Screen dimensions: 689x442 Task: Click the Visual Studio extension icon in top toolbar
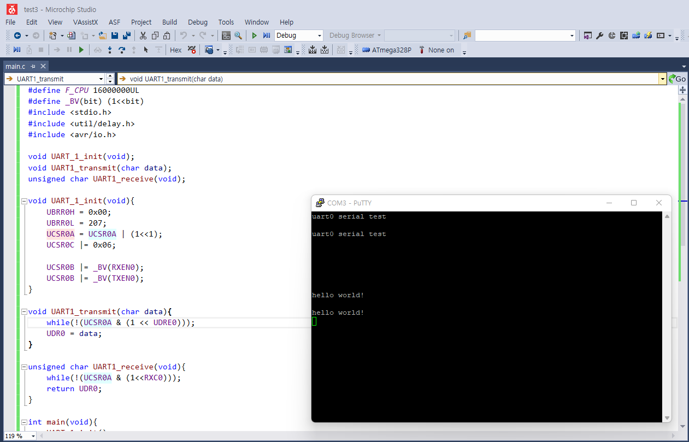(587, 36)
